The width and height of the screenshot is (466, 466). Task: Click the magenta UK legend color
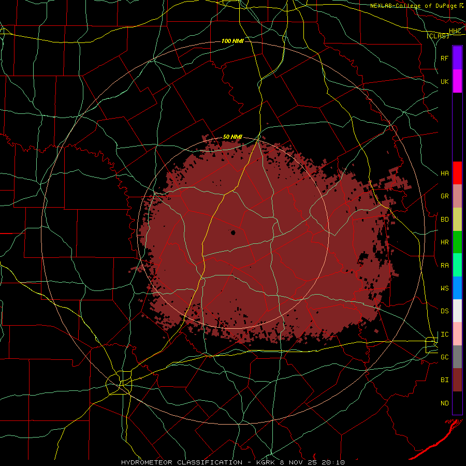coord(457,81)
